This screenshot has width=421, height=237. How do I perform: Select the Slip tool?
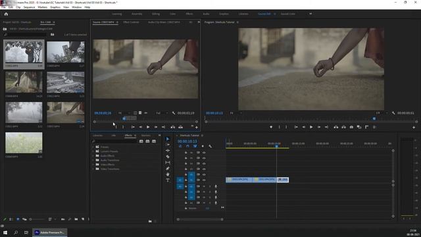tap(168, 163)
